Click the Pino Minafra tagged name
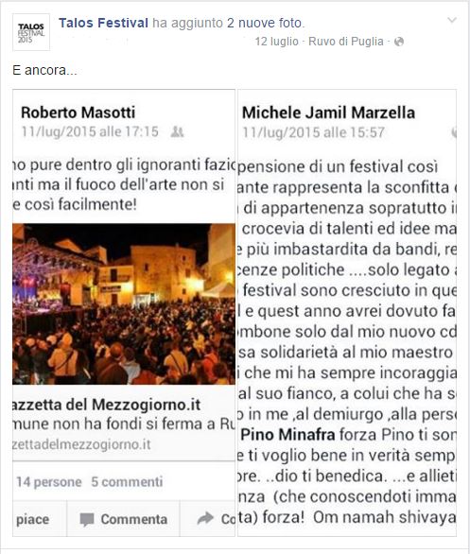The height and width of the screenshot is (554, 470). 288,435
